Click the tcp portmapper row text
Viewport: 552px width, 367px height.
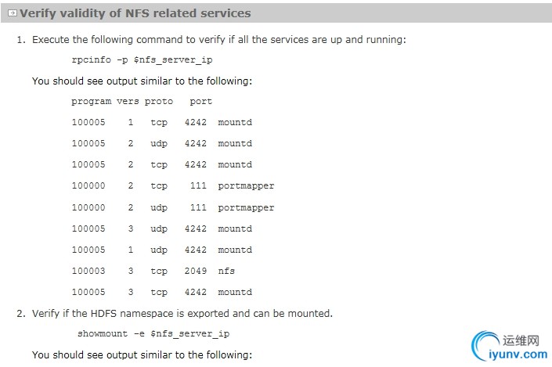173,185
